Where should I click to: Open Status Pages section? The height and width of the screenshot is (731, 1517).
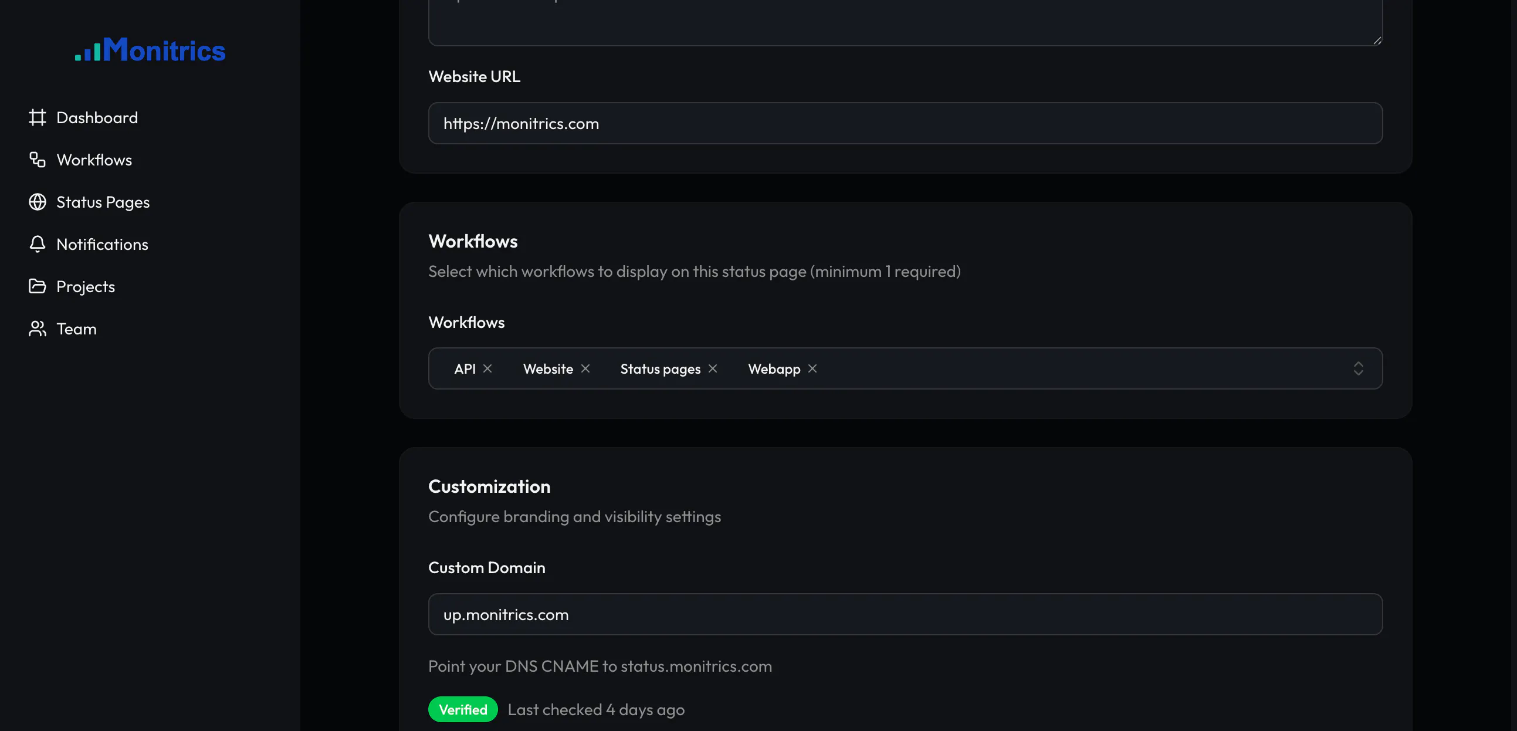point(103,202)
